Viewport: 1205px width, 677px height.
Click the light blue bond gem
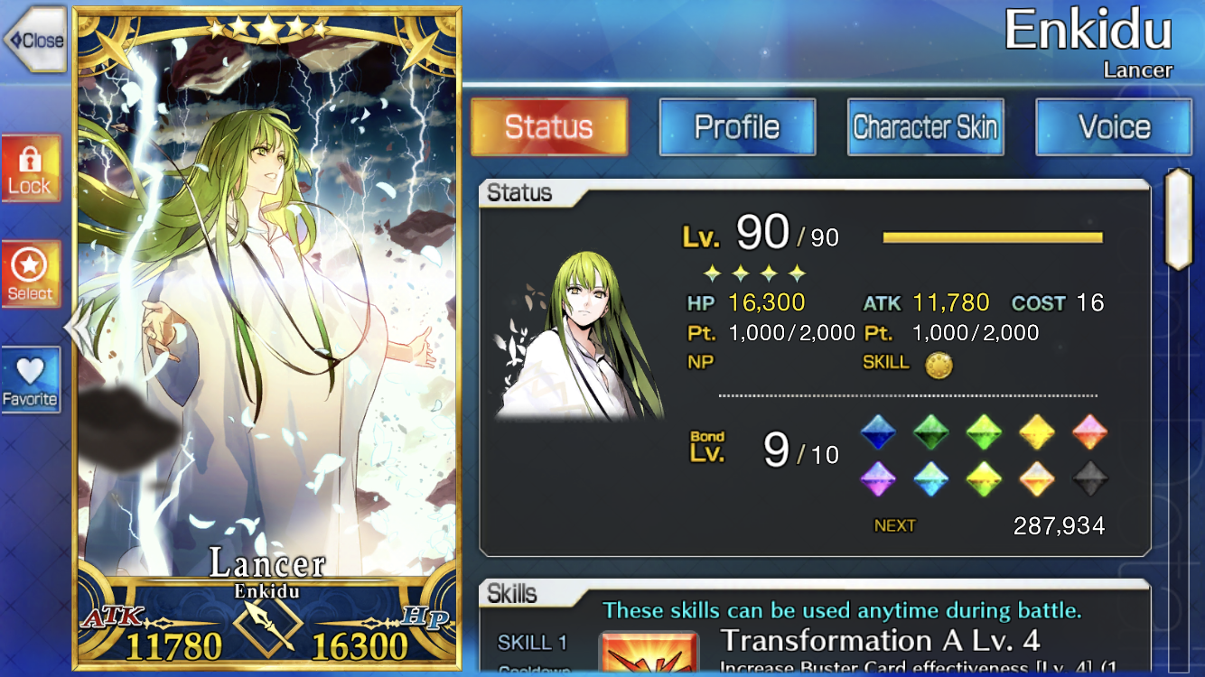pos(930,478)
